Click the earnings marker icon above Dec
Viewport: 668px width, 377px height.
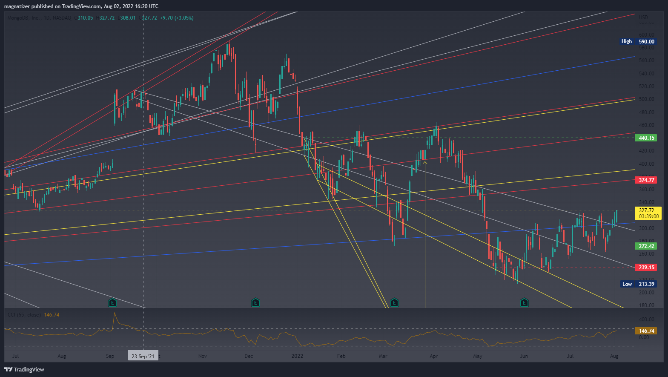coord(255,303)
